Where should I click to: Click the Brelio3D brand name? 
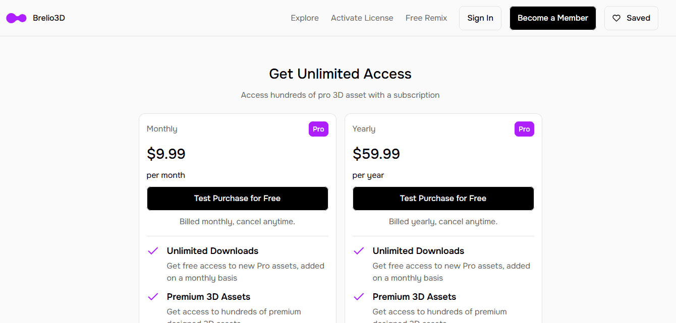49,18
